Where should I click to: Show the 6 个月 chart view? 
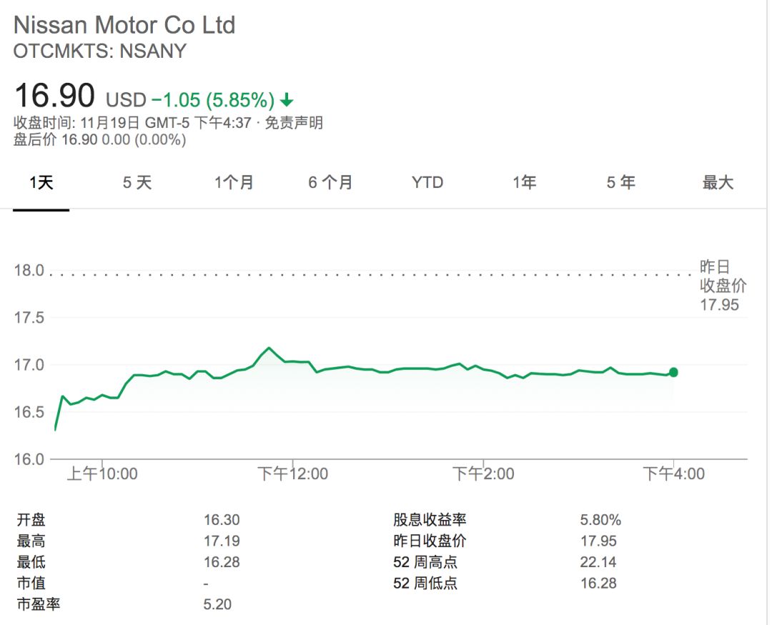330,183
